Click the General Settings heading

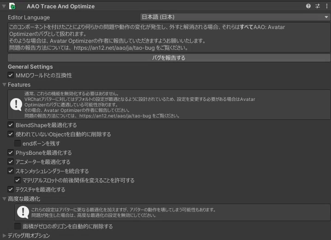coord(30,67)
